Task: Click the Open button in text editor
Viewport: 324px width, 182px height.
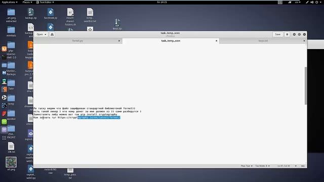Action: pos(42,34)
